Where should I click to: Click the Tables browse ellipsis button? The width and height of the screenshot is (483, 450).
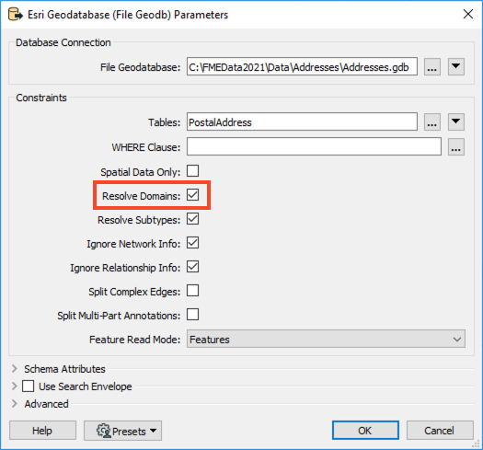431,122
